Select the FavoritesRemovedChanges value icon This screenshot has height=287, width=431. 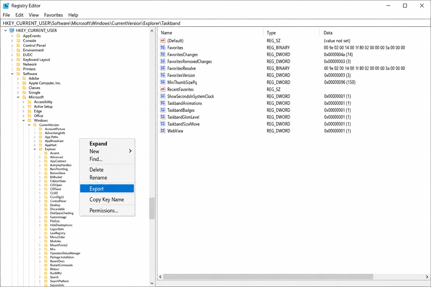(x=163, y=61)
